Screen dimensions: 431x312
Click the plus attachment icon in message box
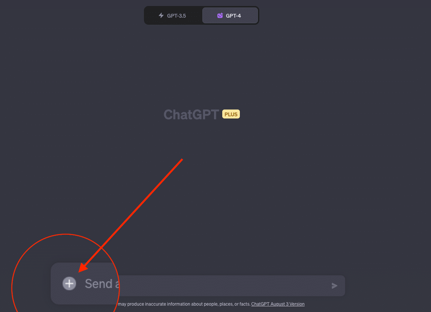(69, 283)
